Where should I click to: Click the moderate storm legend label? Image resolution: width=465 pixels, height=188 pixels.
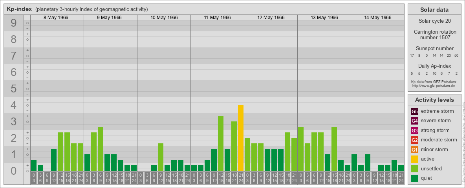439,140
